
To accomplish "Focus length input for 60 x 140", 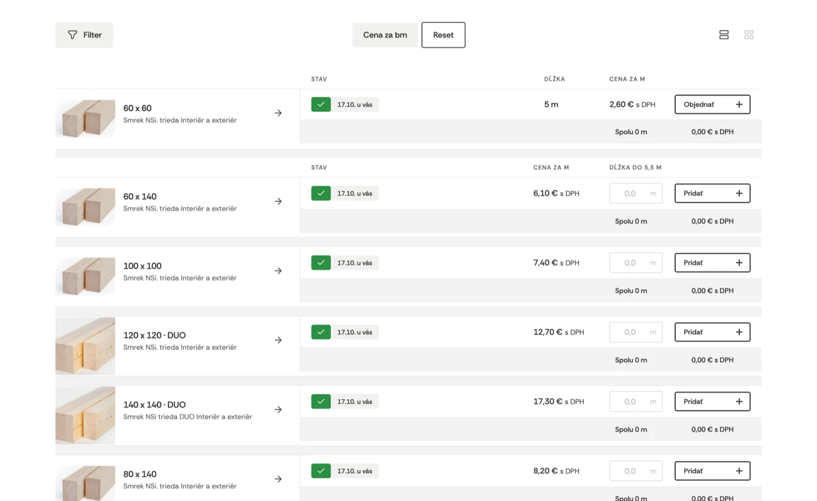I will pyautogui.click(x=636, y=193).
